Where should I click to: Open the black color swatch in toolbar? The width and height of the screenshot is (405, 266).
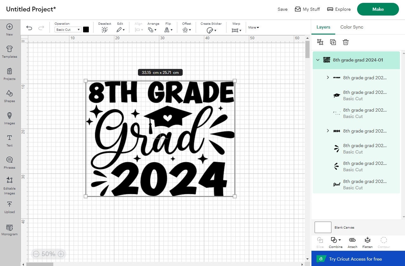click(x=86, y=29)
